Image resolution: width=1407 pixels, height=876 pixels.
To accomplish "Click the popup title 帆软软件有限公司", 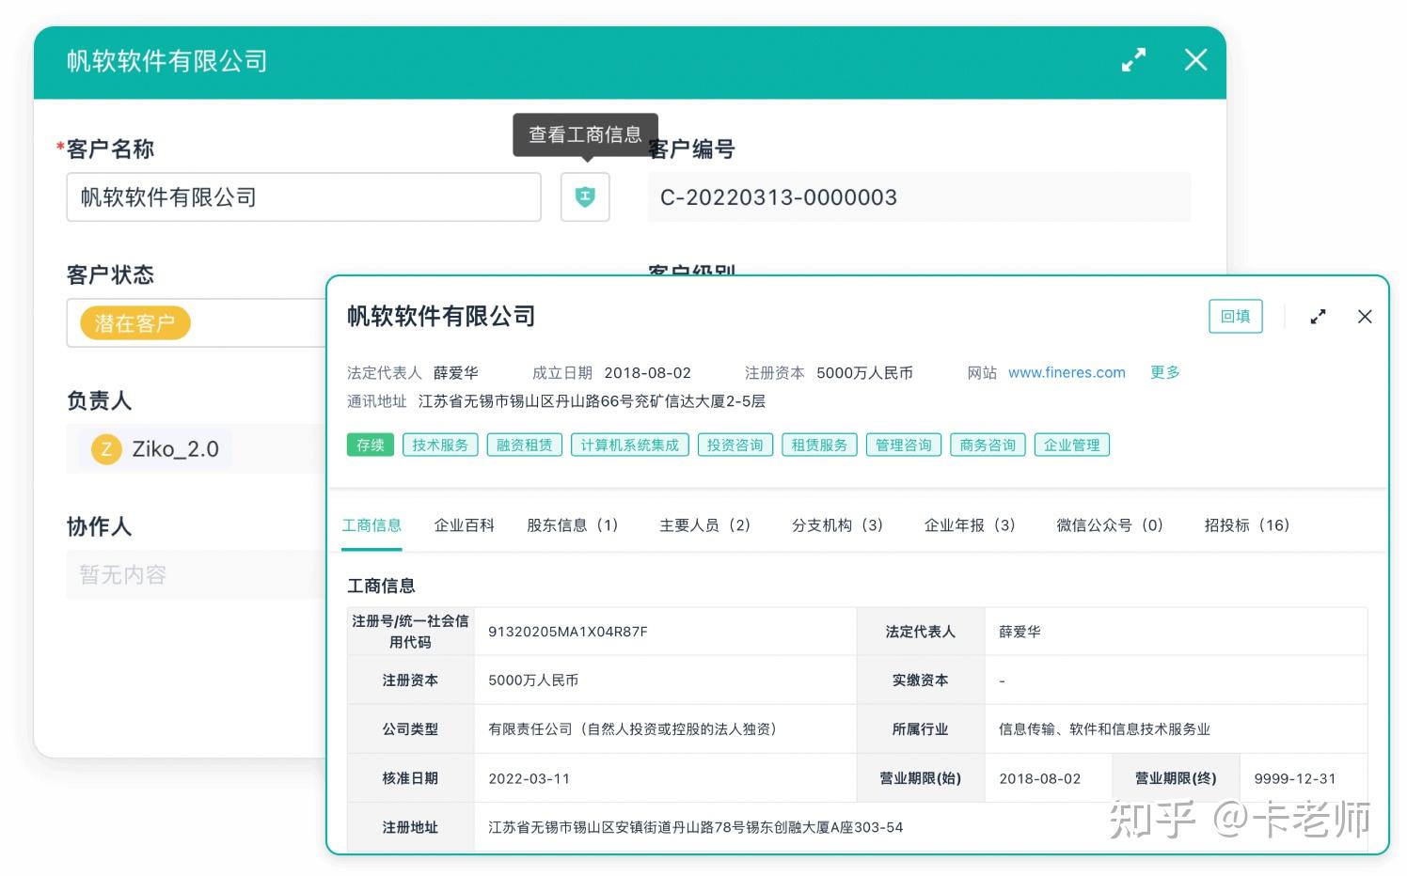I will (x=441, y=316).
